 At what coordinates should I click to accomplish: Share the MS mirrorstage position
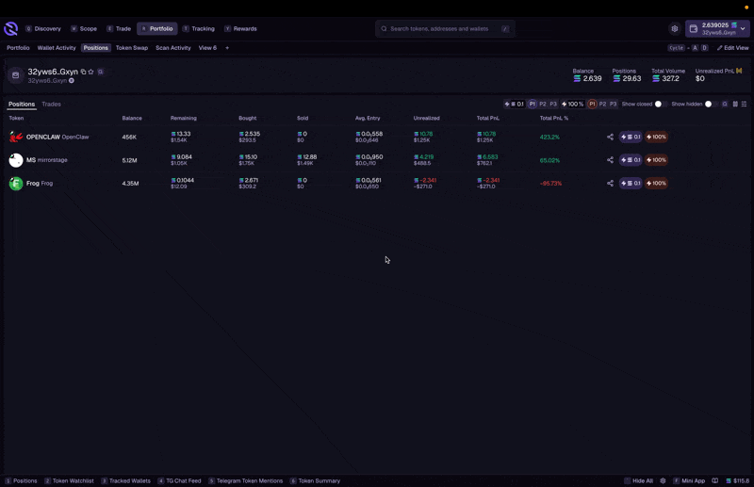pyautogui.click(x=610, y=160)
